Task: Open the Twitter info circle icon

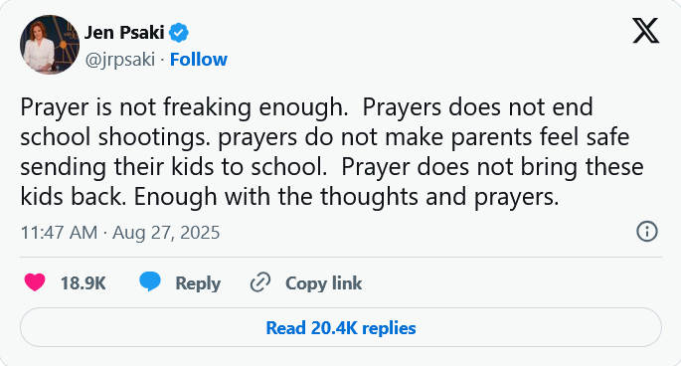Action: [646, 232]
